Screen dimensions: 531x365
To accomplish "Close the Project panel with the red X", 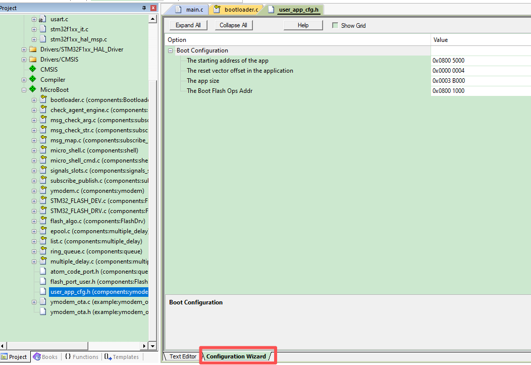I will (x=153, y=8).
